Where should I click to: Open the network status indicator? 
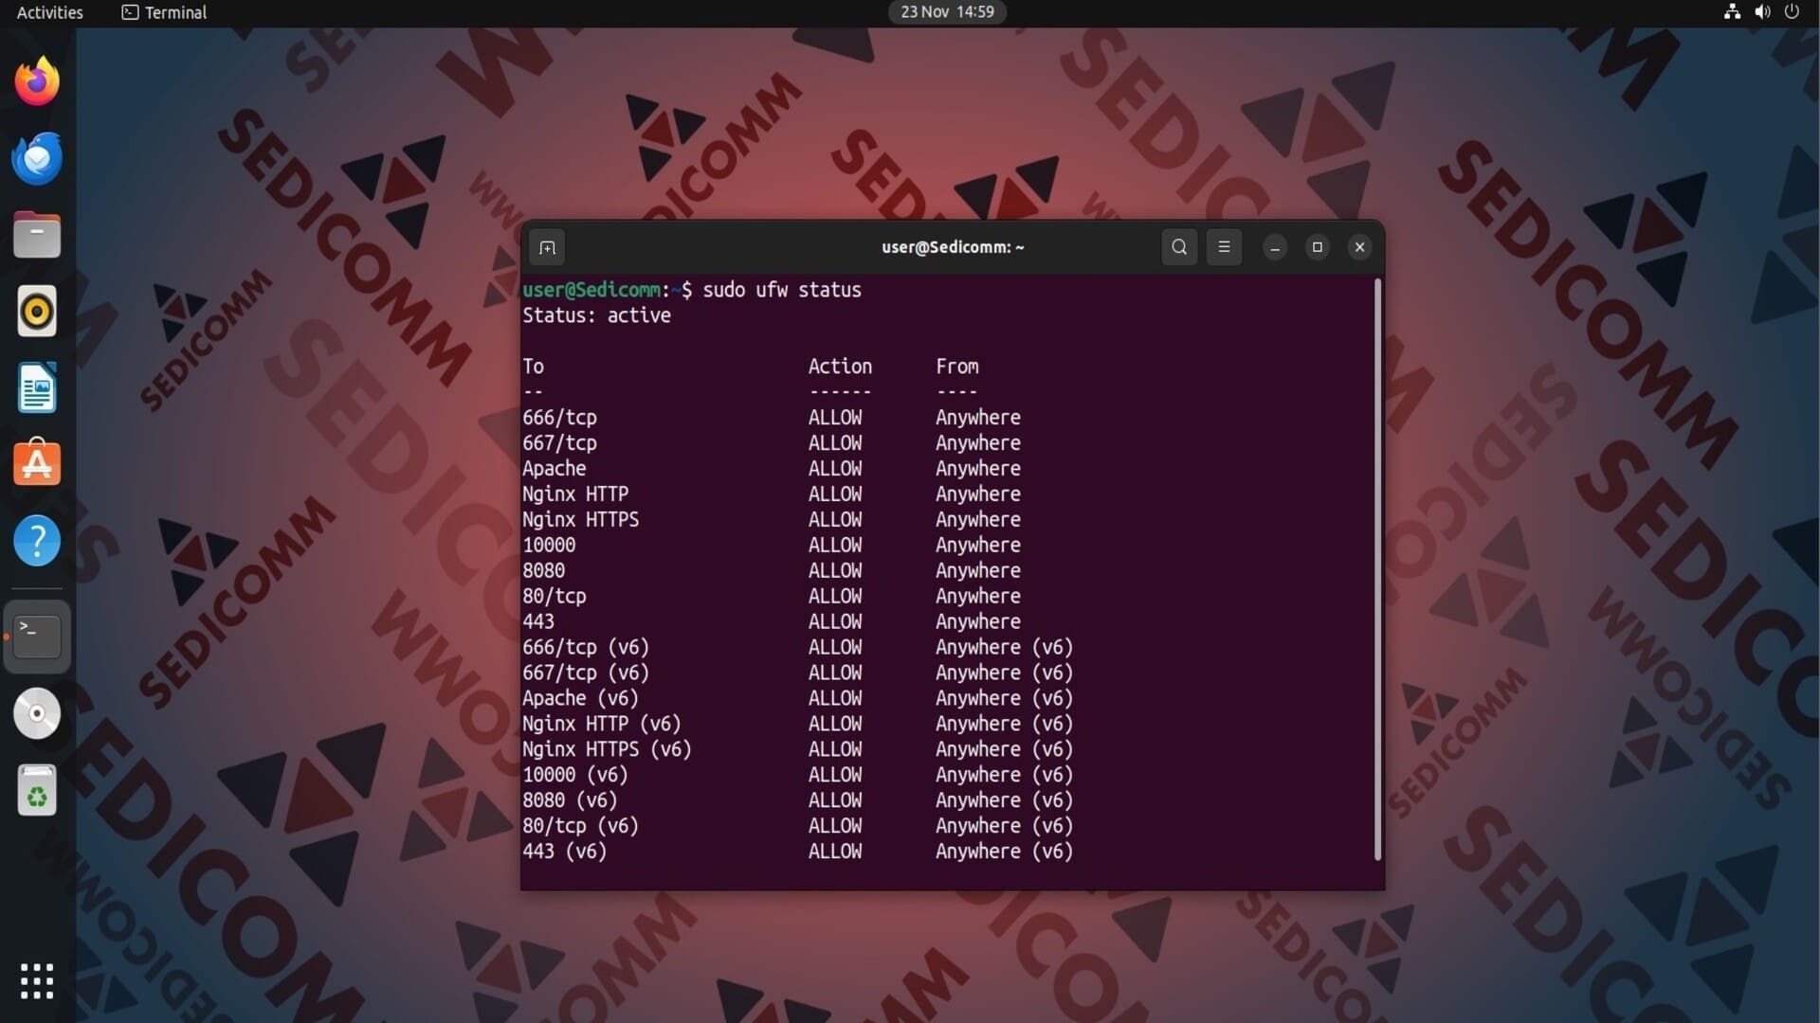click(1732, 12)
